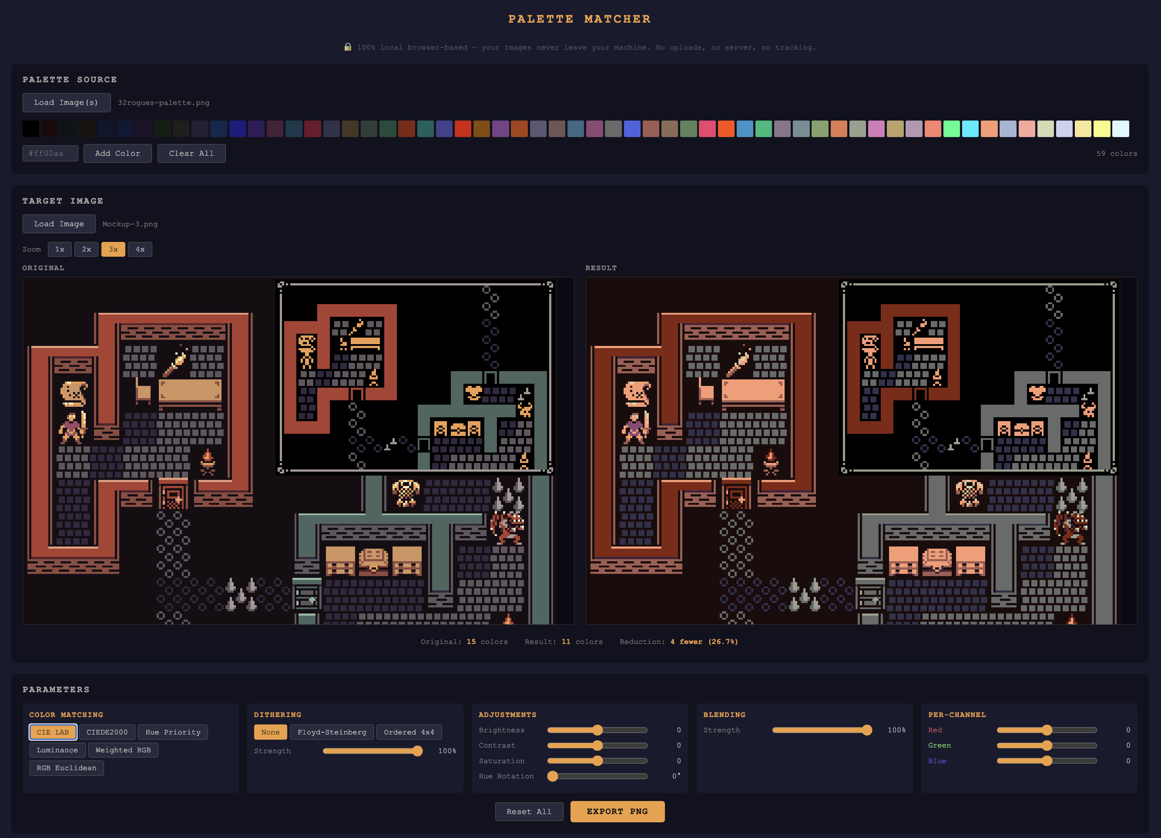
Task: Click the Hue Rotation slider handle
Action: [552, 776]
